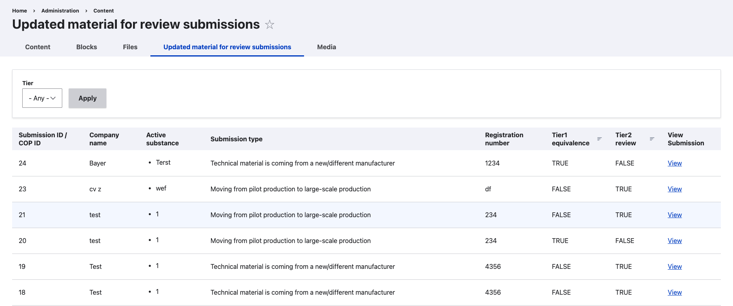Go to Administration breadcrumb
Screen dimensions: 733x306
[x=60, y=10]
